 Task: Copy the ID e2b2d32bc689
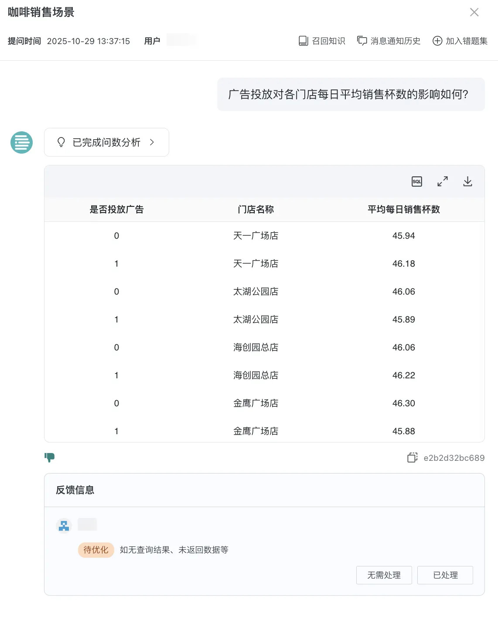pos(412,458)
